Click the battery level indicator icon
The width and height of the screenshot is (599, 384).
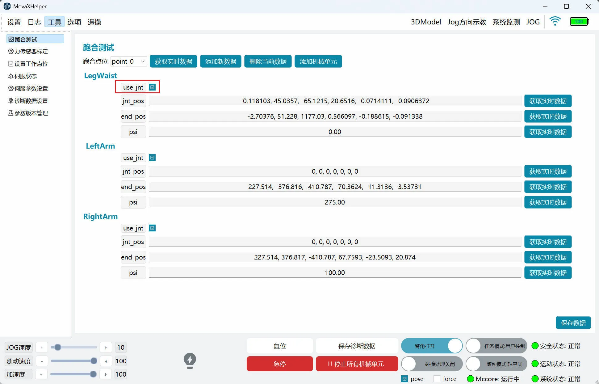pyautogui.click(x=579, y=22)
